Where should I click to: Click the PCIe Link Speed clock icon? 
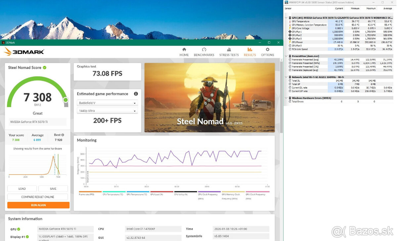(x=290, y=49)
